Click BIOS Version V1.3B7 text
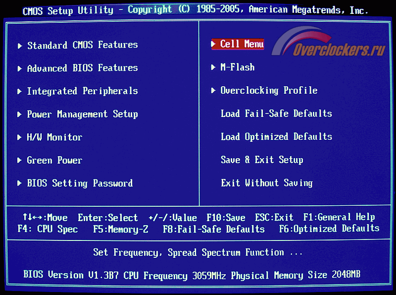 [71, 275]
